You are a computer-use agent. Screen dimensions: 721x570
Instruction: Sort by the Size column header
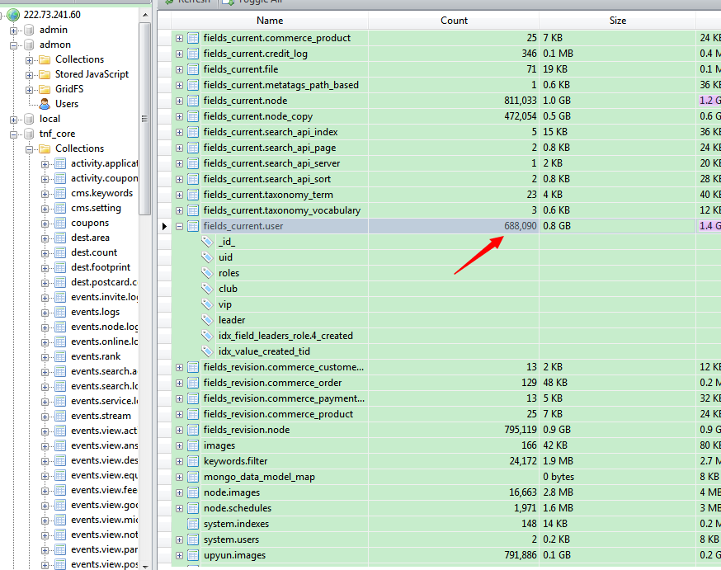(x=618, y=21)
